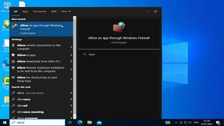Switch to the Apps tab
Viewport: 224px width, 126px height.
[x=25, y=12]
